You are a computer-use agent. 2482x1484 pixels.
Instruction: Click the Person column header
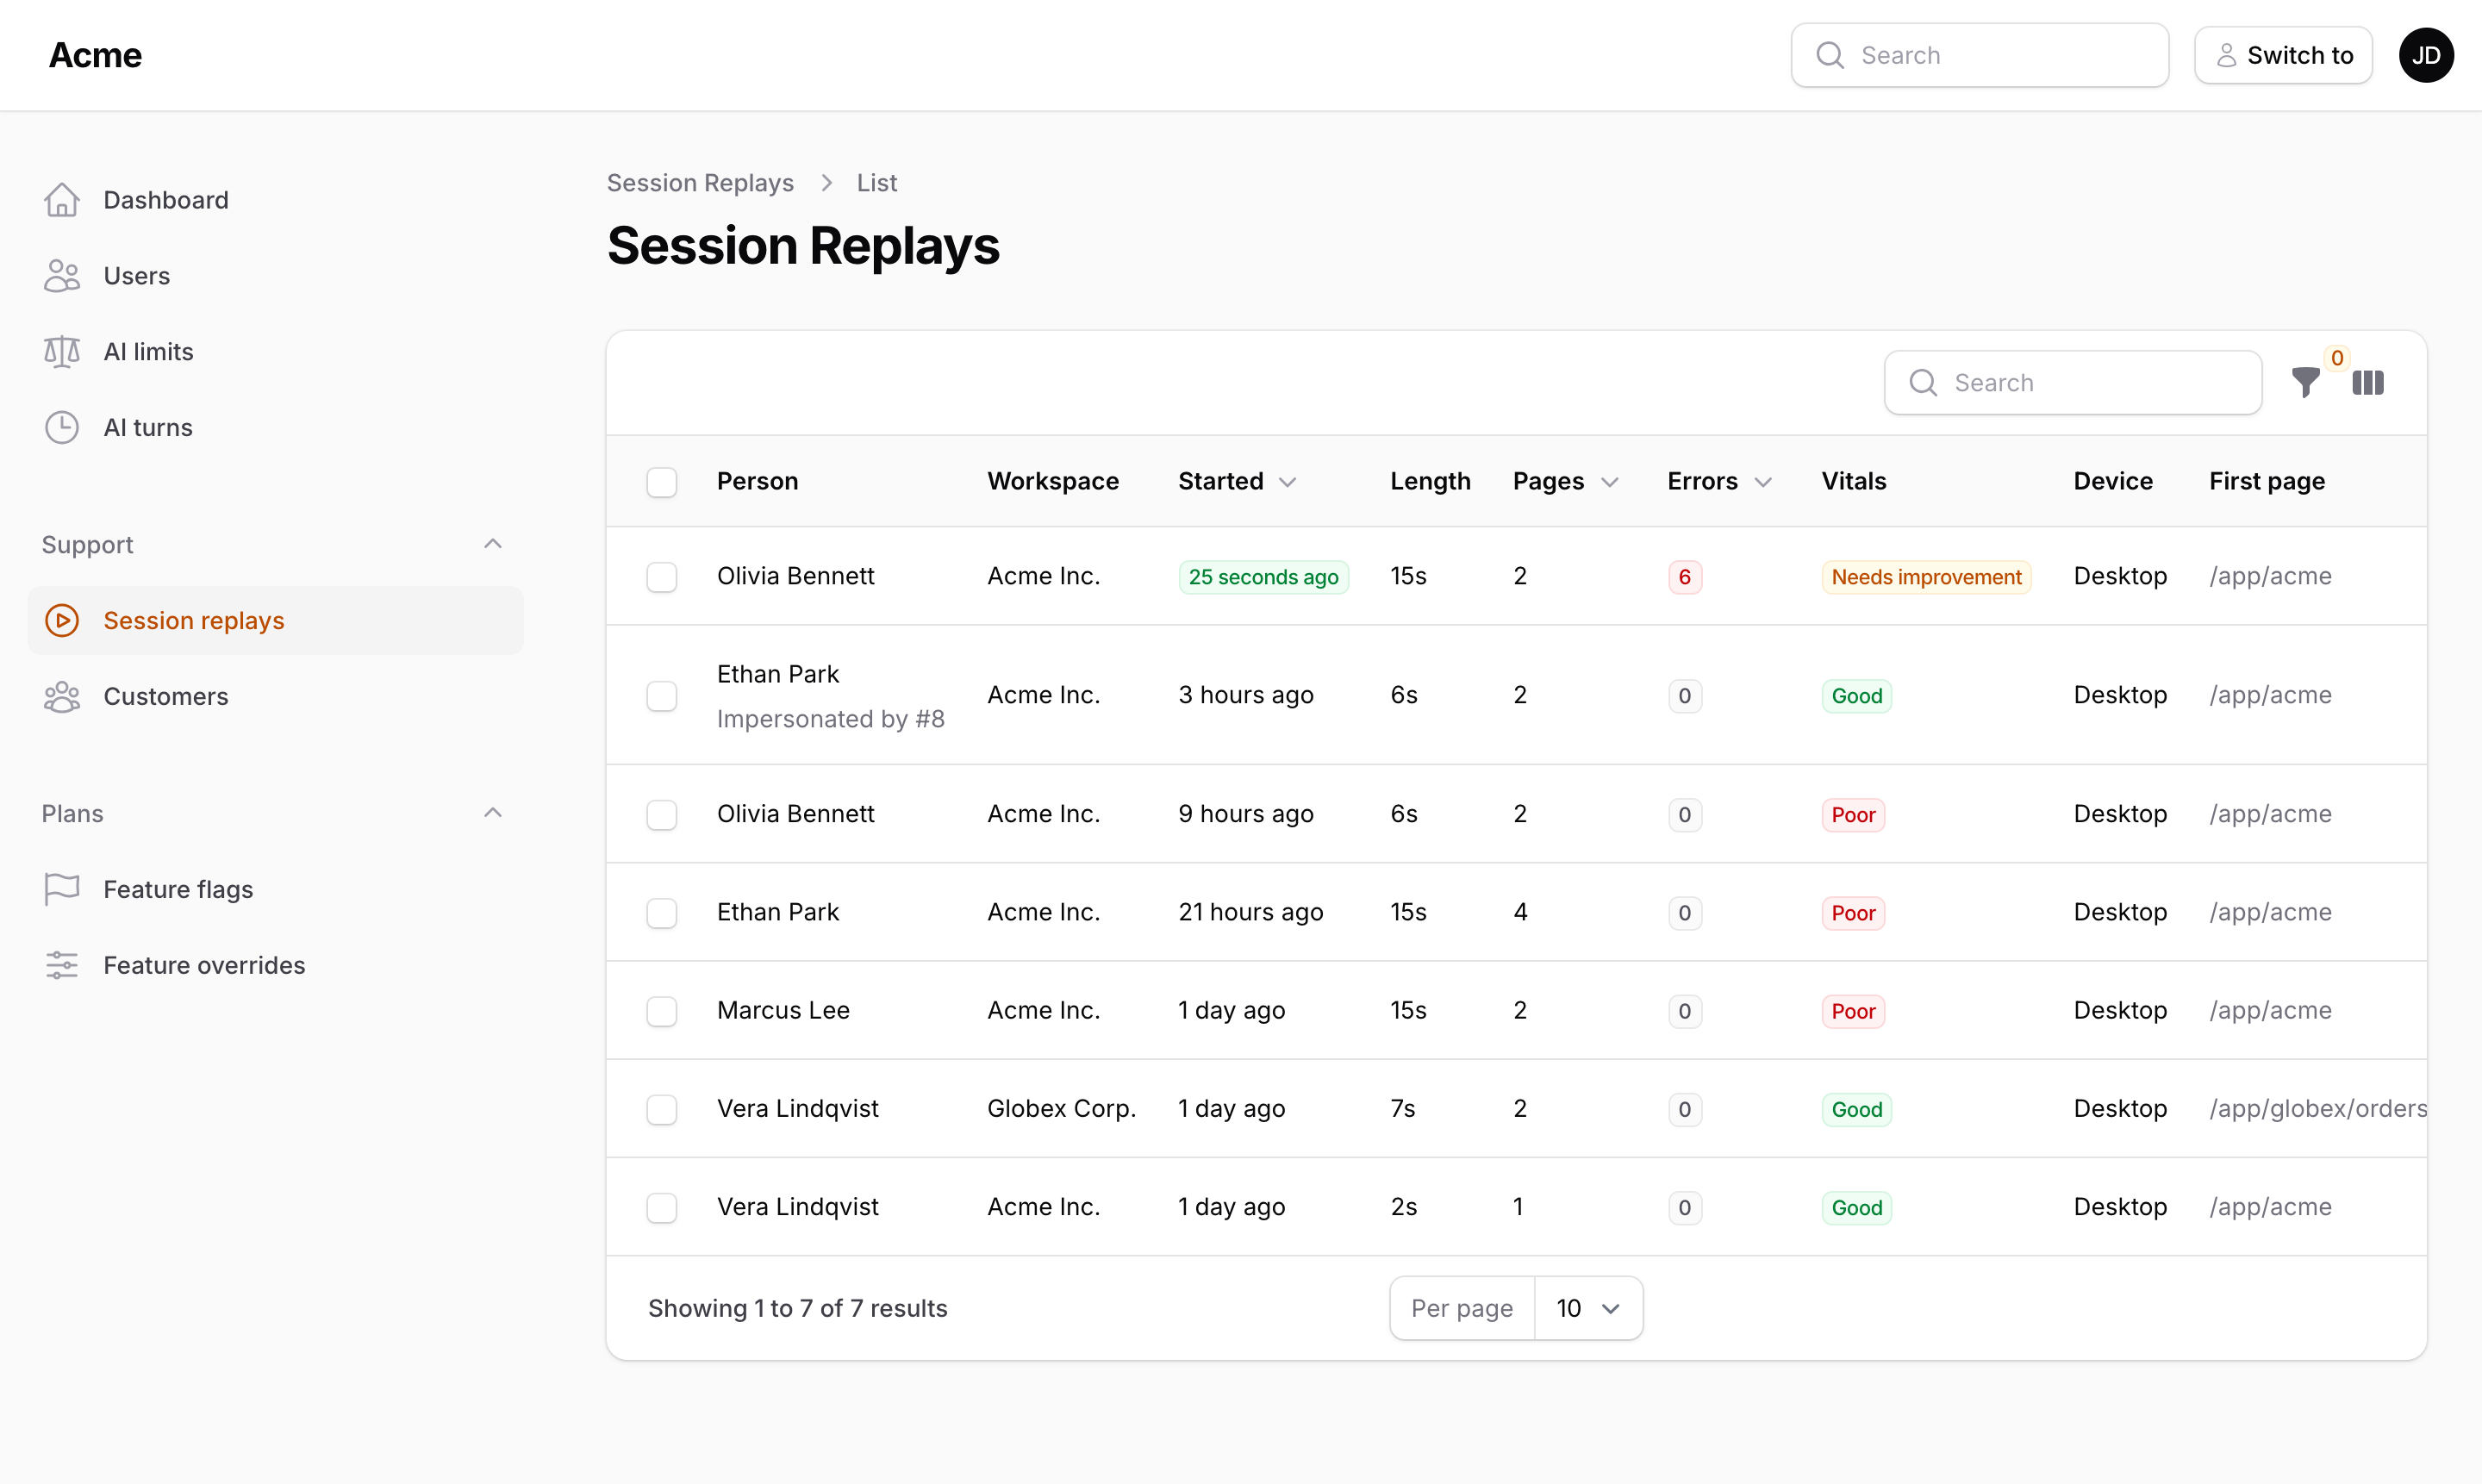pyautogui.click(x=757, y=482)
